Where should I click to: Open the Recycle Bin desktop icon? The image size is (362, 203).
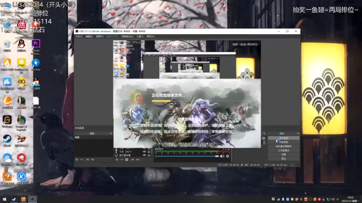point(7,46)
